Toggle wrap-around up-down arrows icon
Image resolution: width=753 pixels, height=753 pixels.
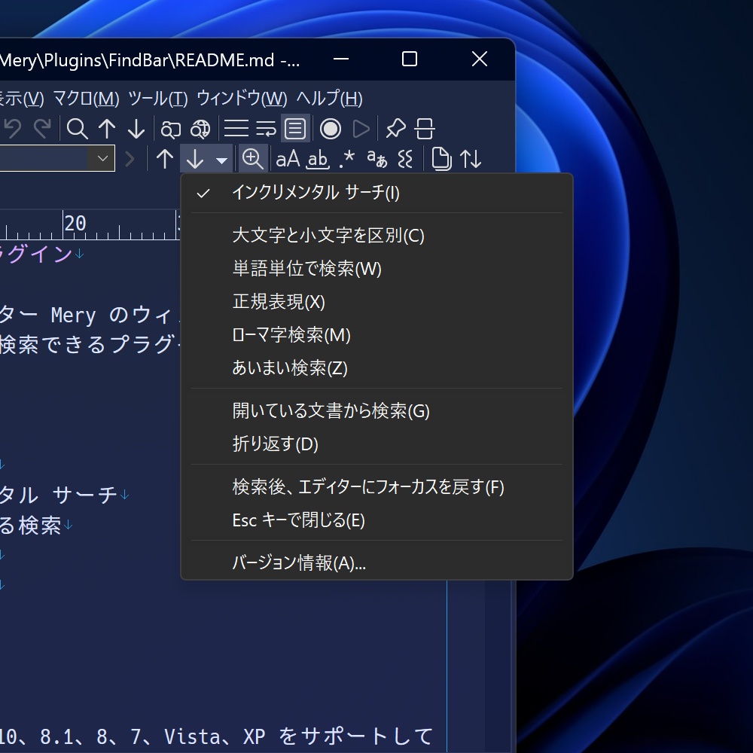click(471, 158)
